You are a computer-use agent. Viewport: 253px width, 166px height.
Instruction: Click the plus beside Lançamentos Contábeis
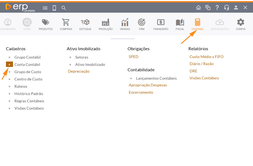click(x=131, y=78)
